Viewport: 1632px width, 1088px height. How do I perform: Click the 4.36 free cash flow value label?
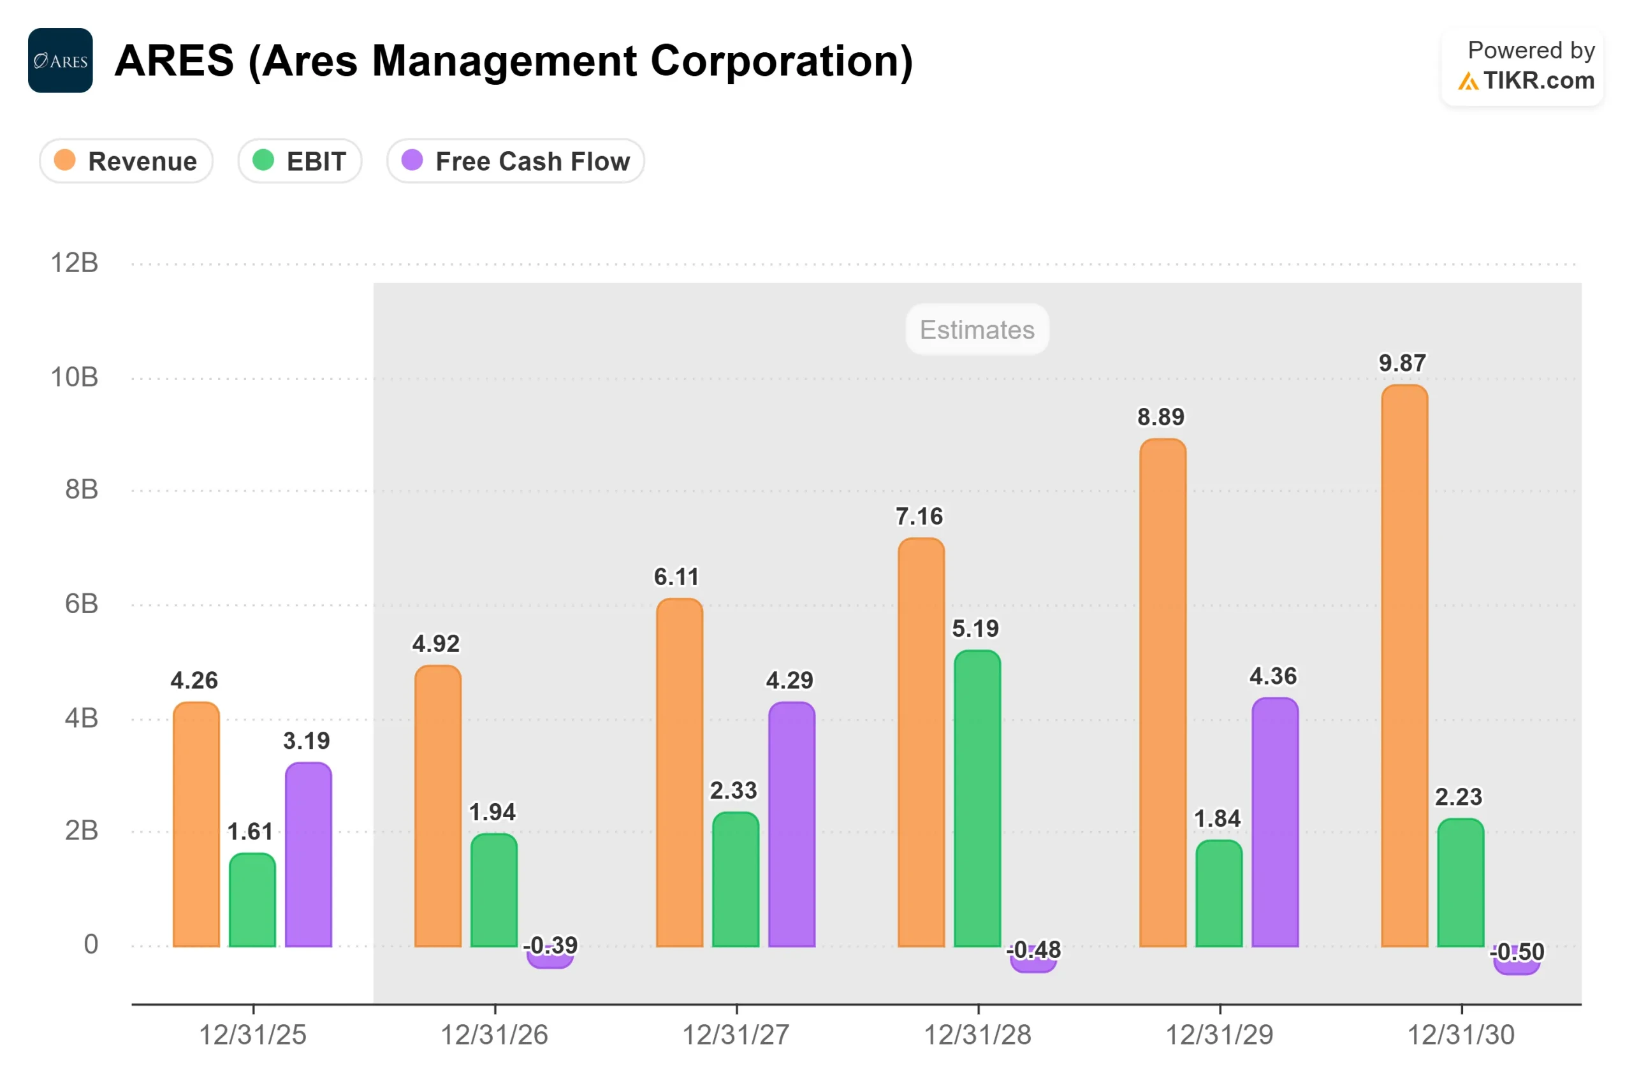(x=1273, y=676)
